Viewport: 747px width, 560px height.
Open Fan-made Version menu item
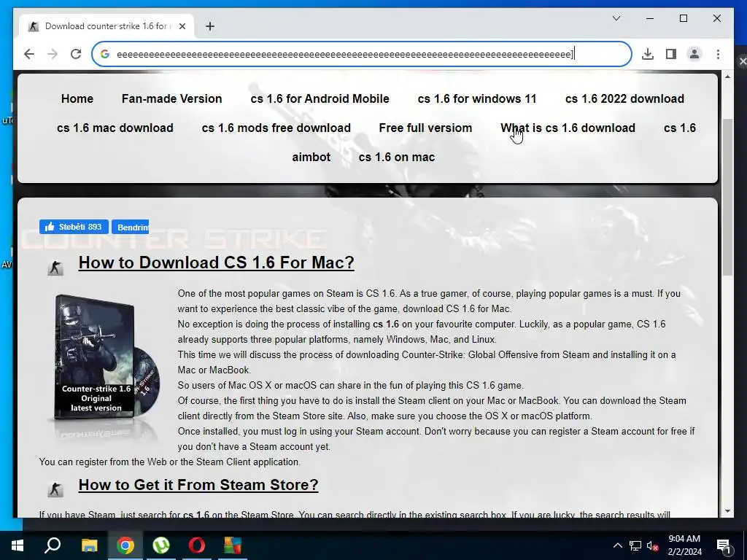pyautogui.click(x=171, y=98)
